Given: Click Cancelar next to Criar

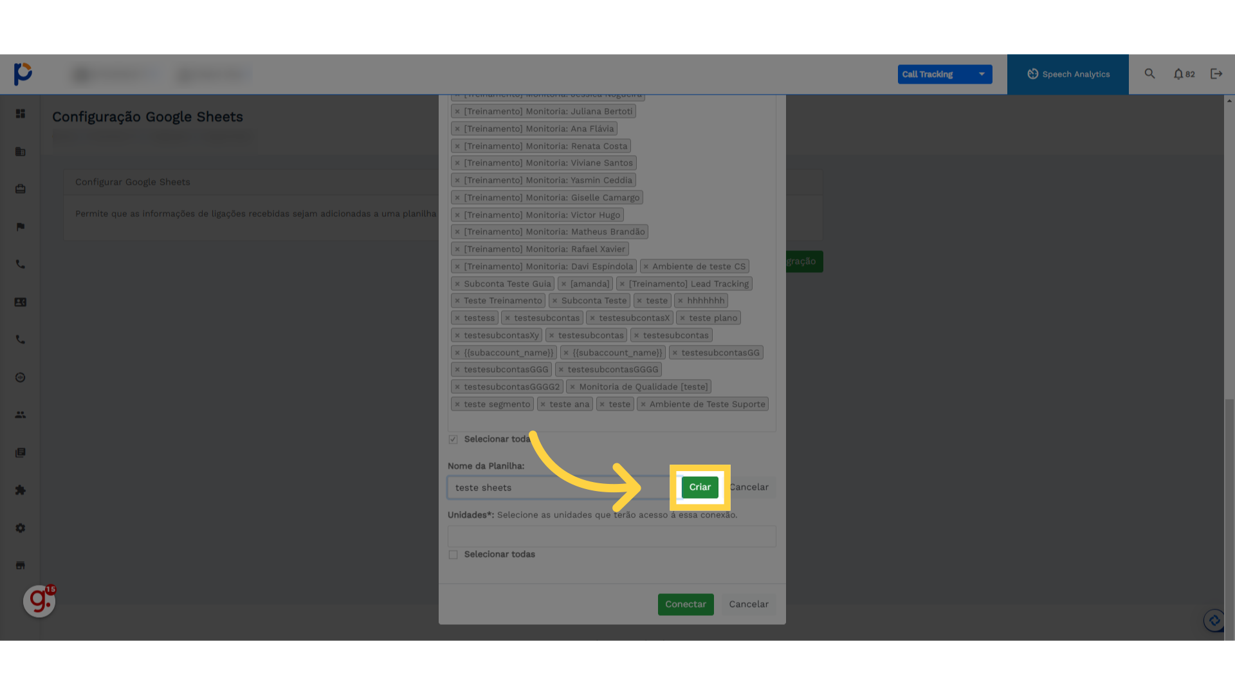Looking at the screenshot, I should click(x=749, y=487).
